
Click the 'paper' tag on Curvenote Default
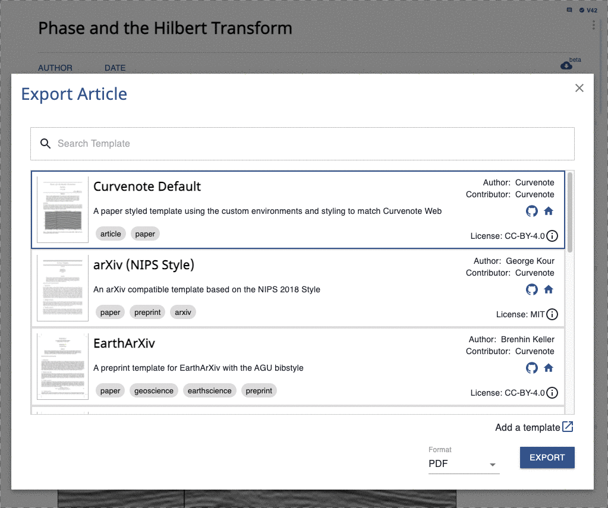(145, 234)
